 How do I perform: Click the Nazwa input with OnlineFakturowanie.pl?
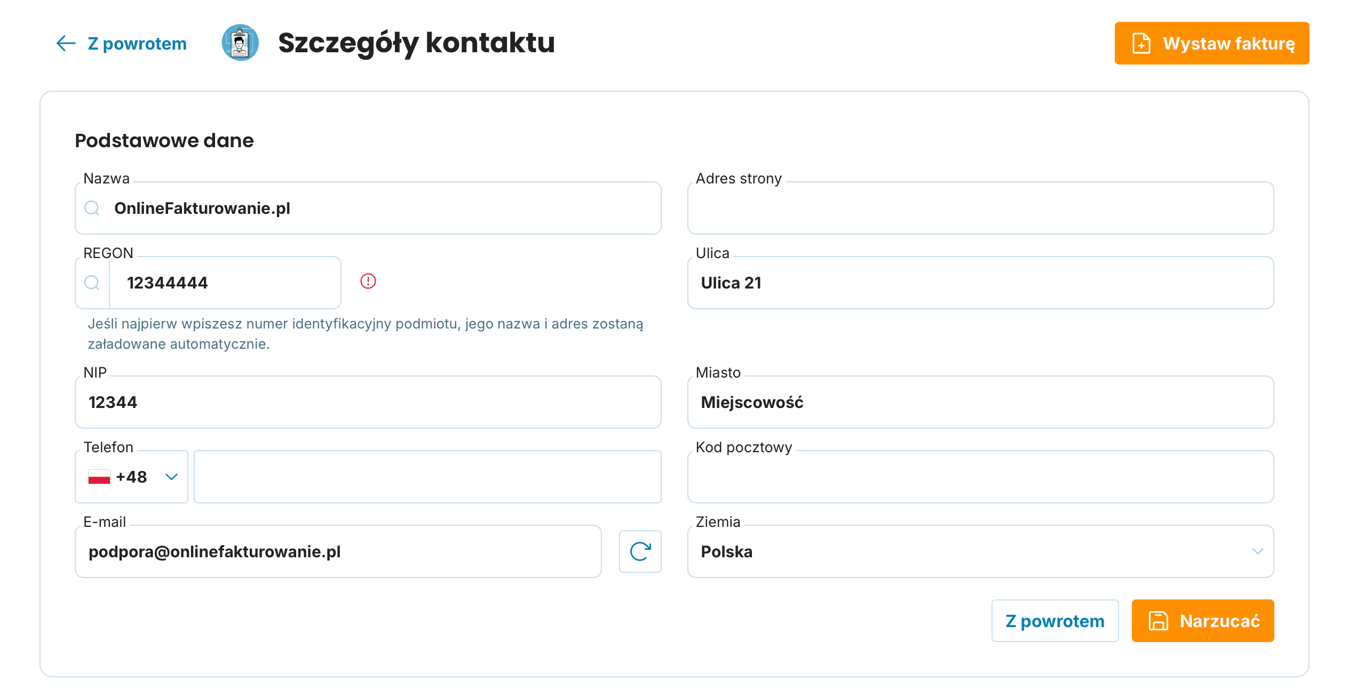(368, 208)
